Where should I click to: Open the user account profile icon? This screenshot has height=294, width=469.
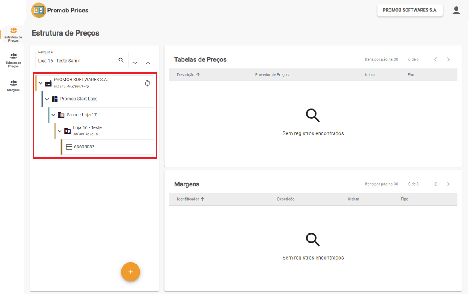(456, 11)
